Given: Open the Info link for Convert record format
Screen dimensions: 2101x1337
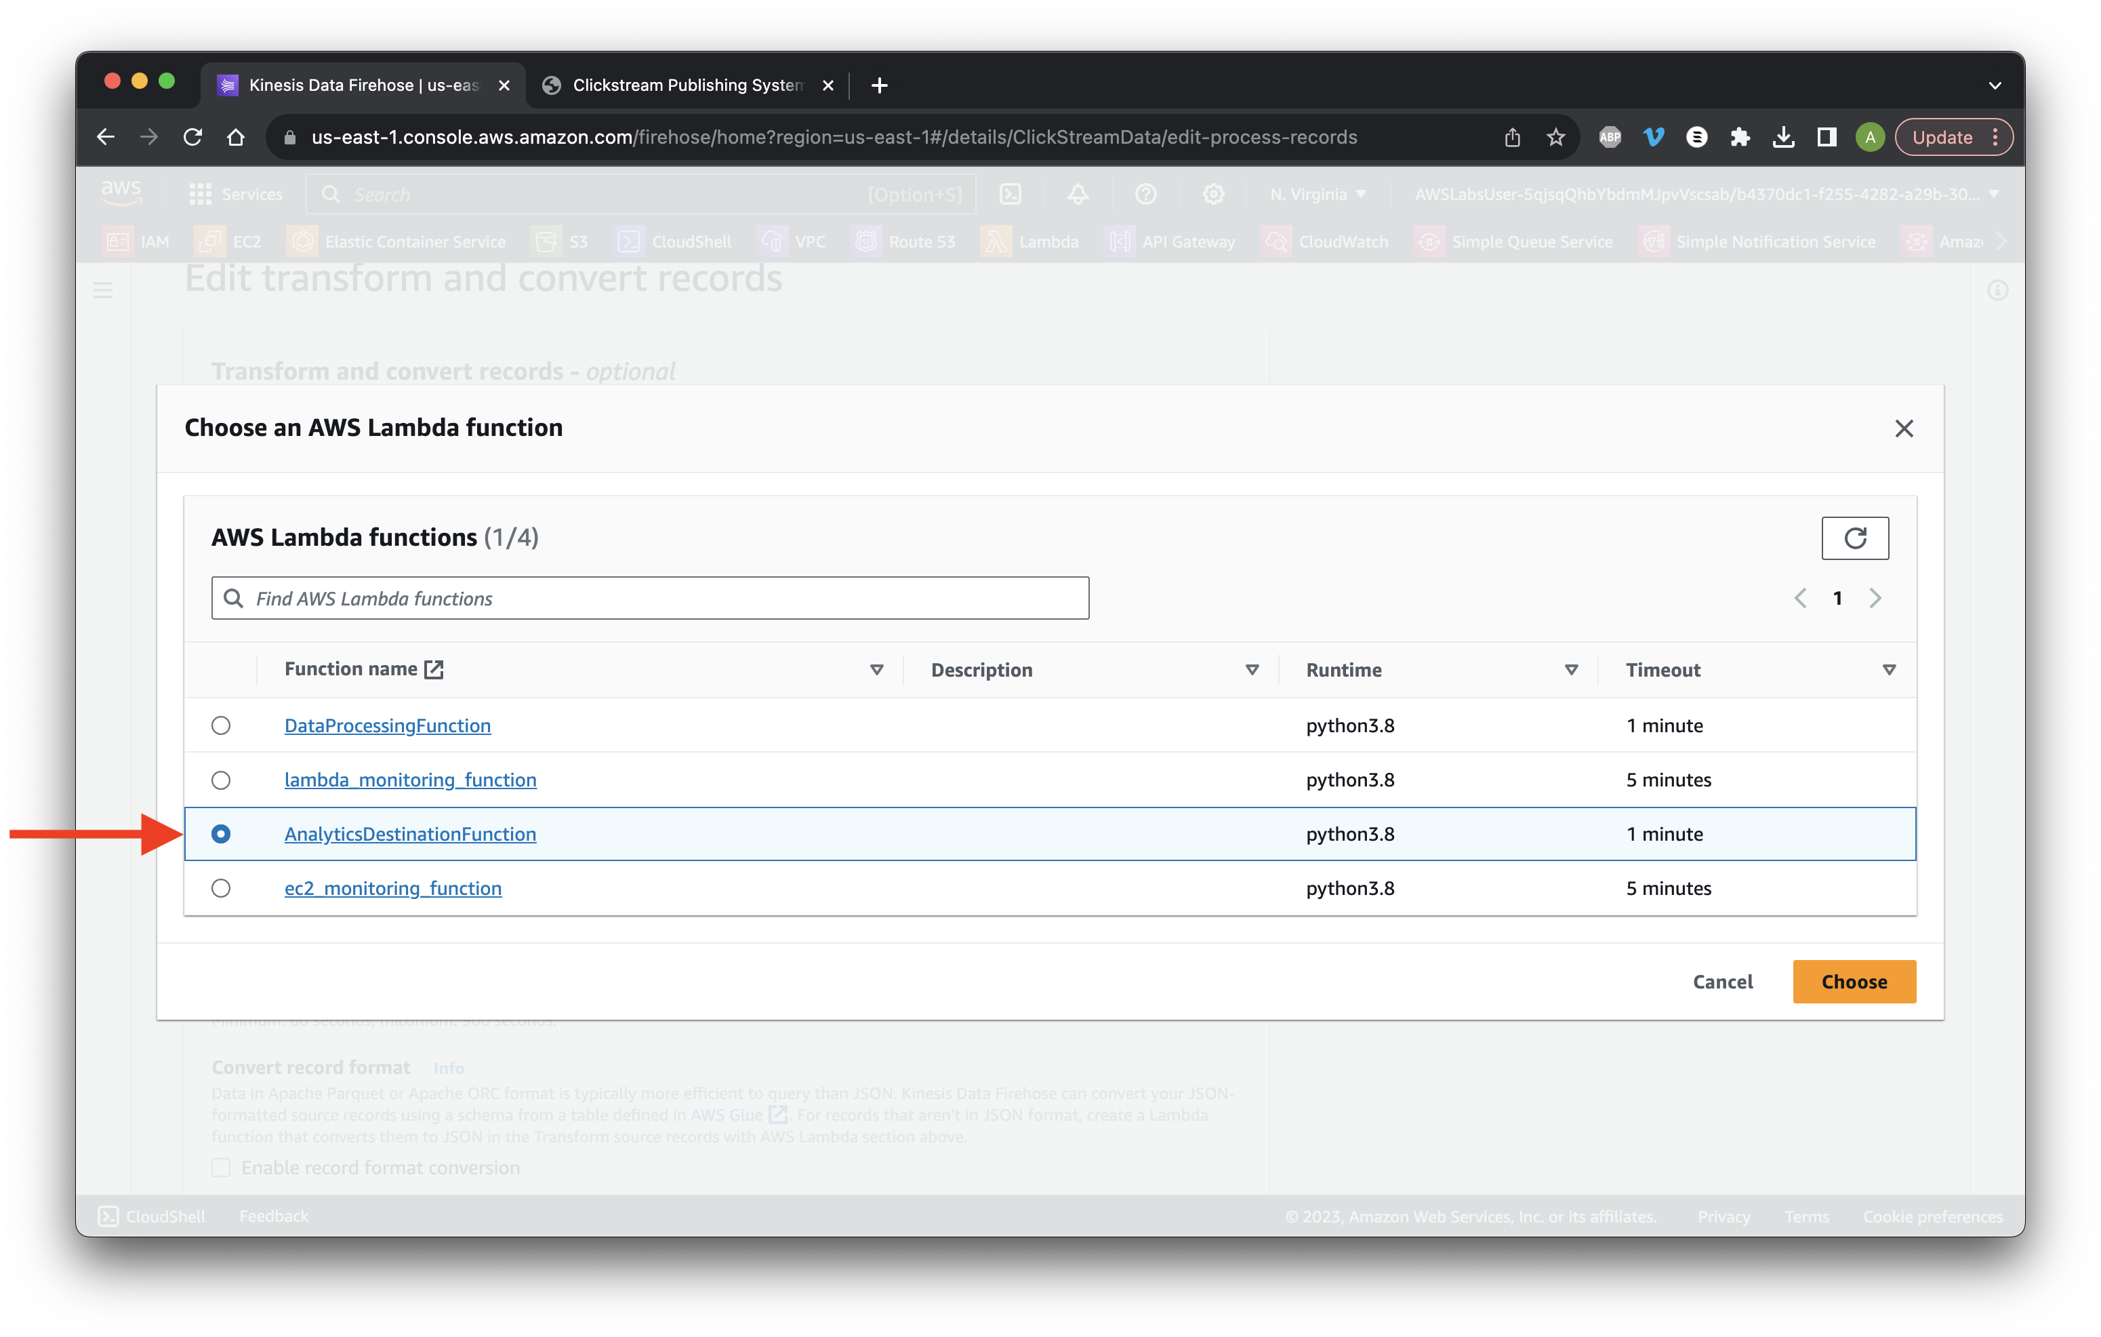Looking at the screenshot, I should pos(449,1069).
